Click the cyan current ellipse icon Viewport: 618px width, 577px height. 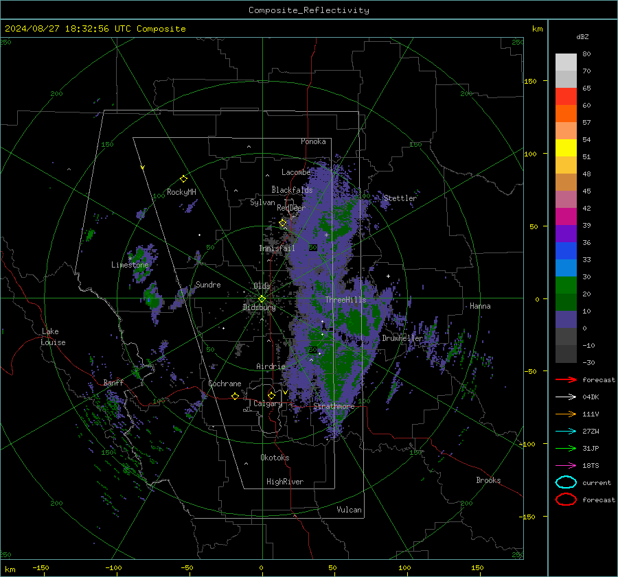(566, 482)
